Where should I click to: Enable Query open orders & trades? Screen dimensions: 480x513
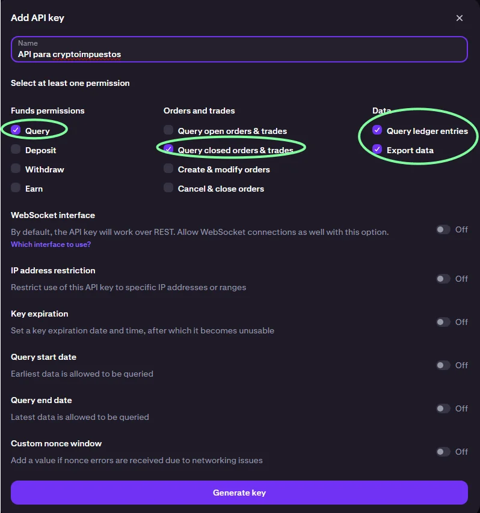point(168,130)
